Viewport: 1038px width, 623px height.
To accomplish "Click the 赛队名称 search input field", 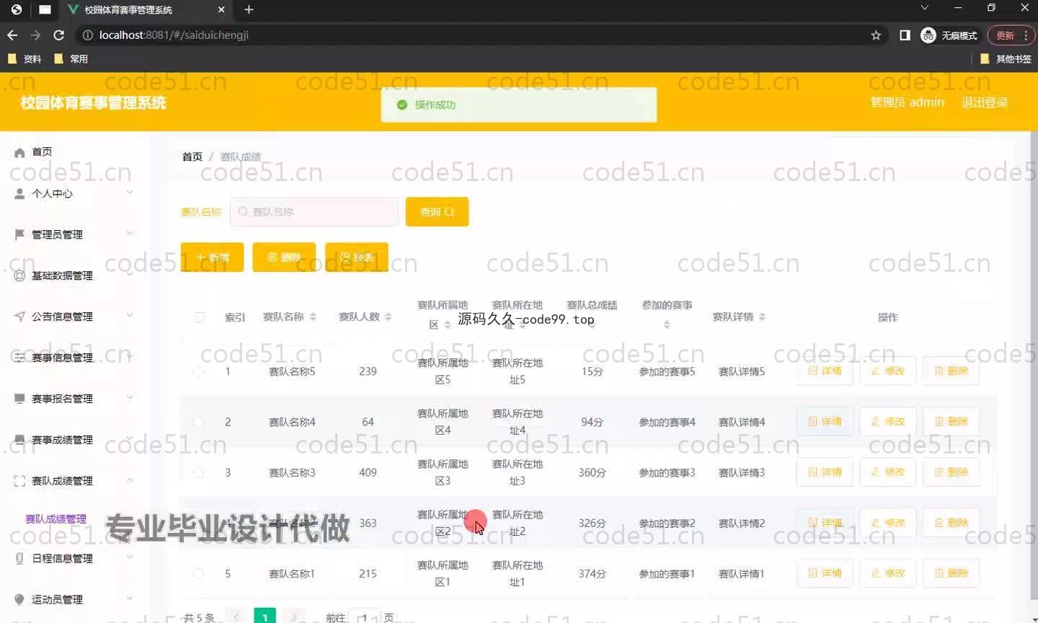I will [314, 212].
